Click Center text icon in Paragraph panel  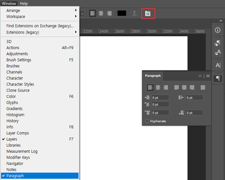click(x=158, y=87)
